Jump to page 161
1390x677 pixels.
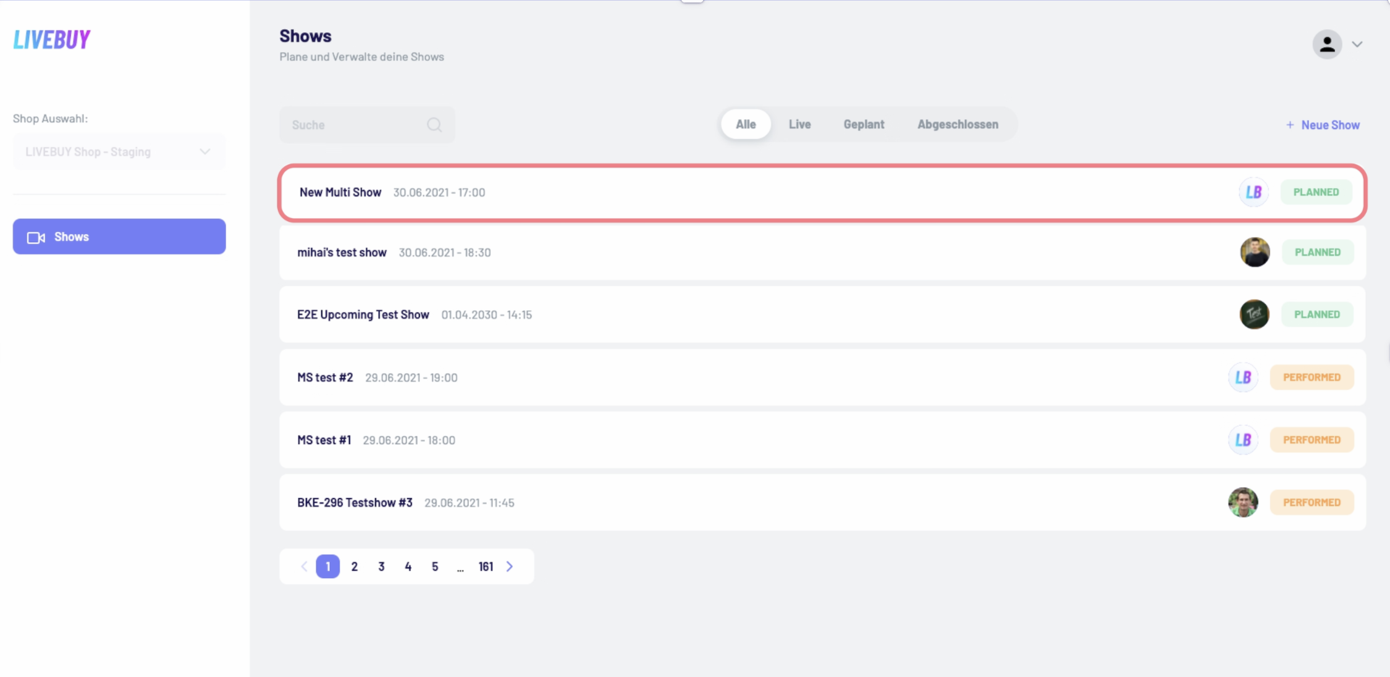(486, 566)
